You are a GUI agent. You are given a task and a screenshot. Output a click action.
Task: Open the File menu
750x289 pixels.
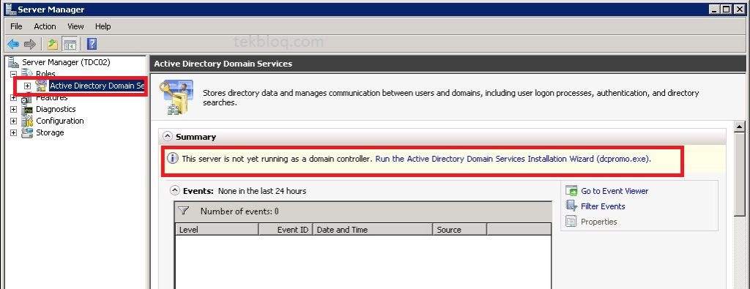pos(16,26)
